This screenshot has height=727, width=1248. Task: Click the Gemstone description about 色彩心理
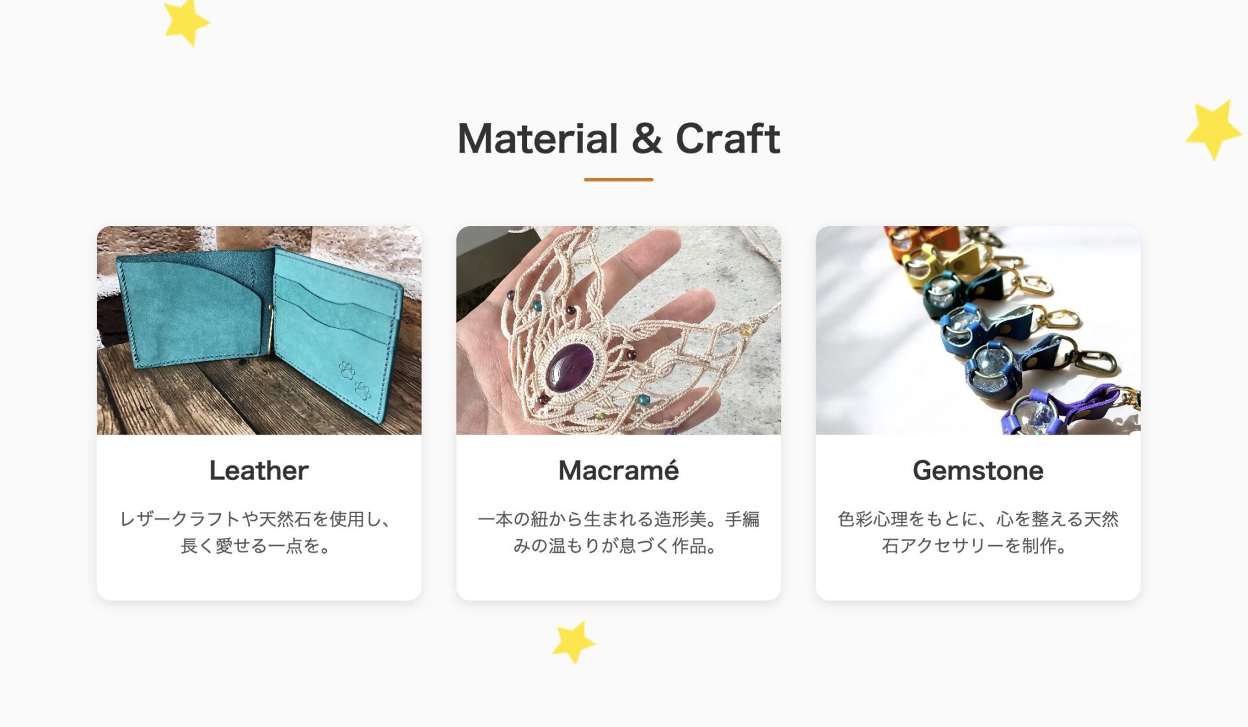[x=978, y=532]
